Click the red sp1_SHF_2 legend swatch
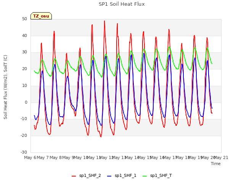This screenshot has height=183, width=244. [x=74, y=176]
